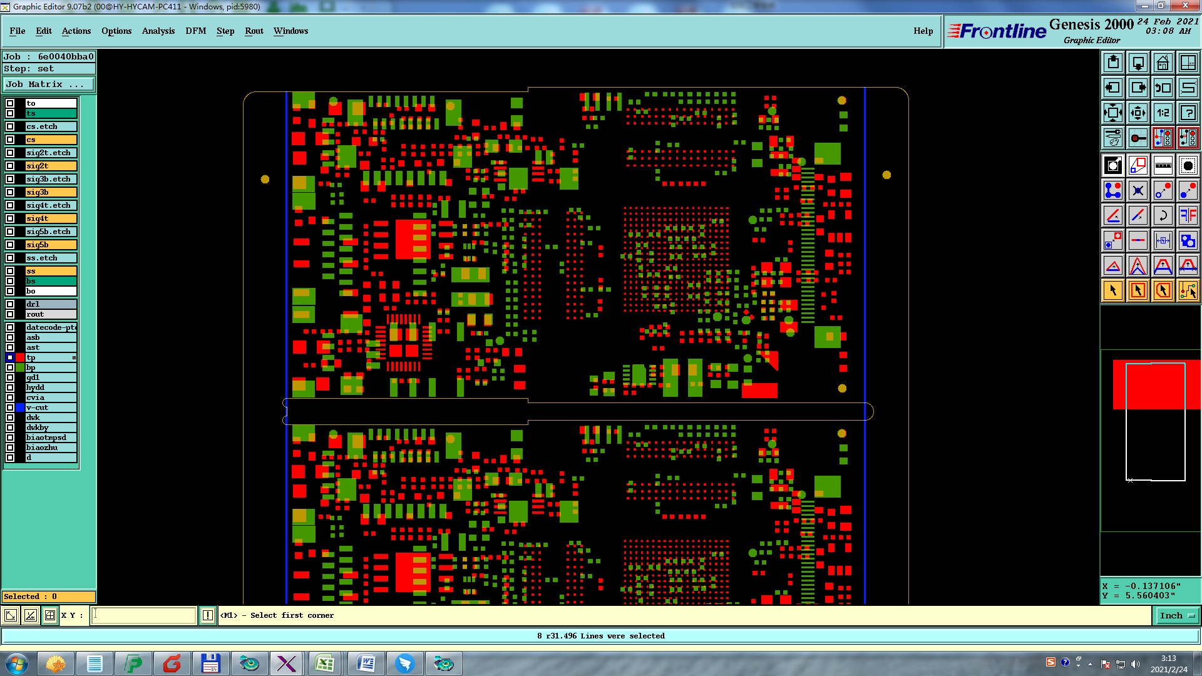Open the File menu

(x=18, y=31)
